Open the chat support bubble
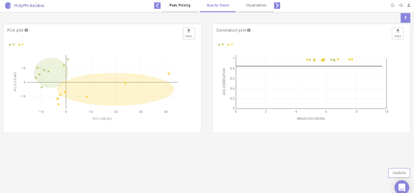The height and width of the screenshot is (193, 414). (402, 187)
